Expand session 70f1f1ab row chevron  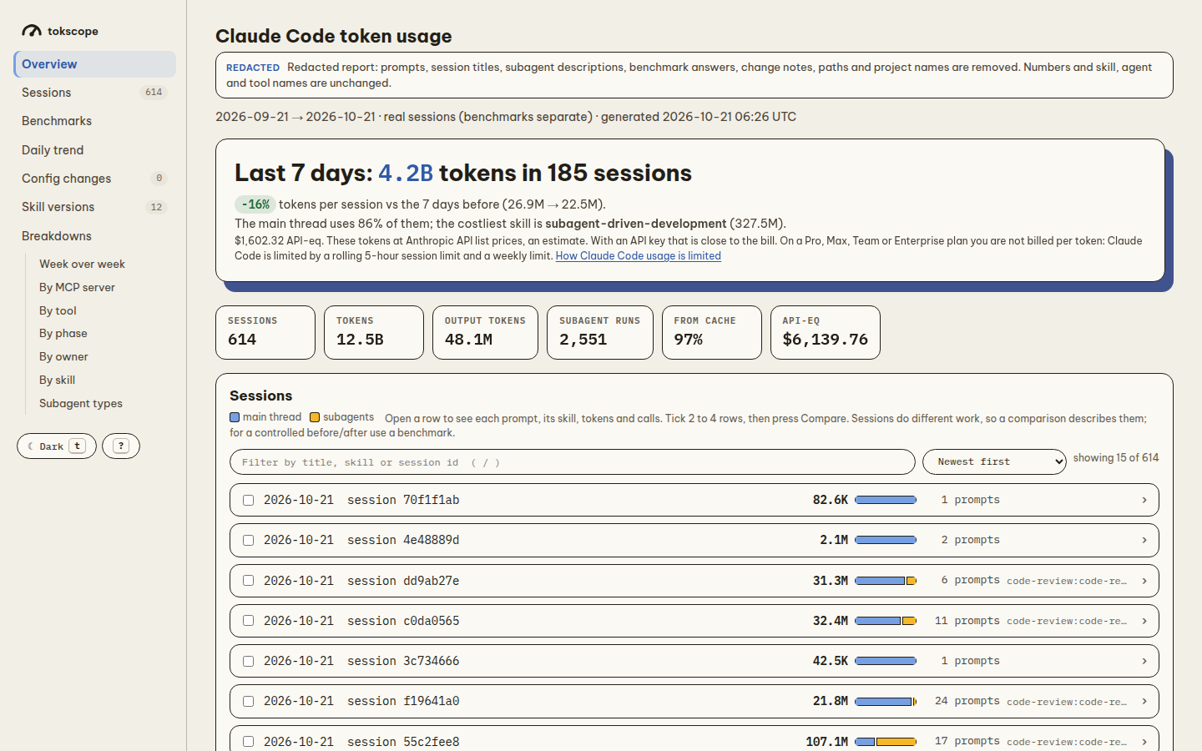click(x=1144, y=500)
